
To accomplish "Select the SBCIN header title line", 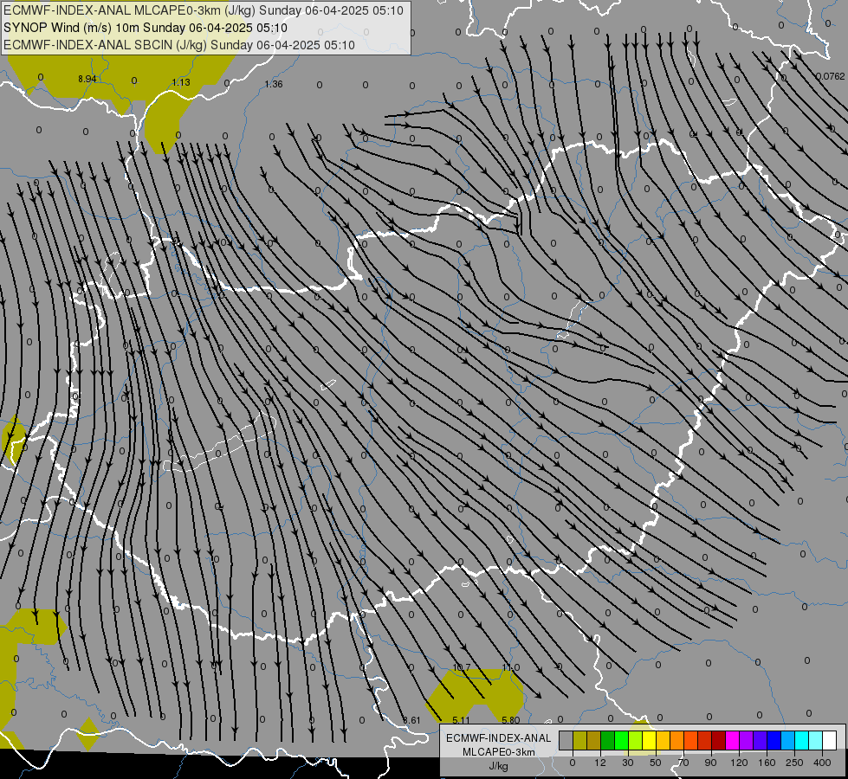I will click(179, 45).
